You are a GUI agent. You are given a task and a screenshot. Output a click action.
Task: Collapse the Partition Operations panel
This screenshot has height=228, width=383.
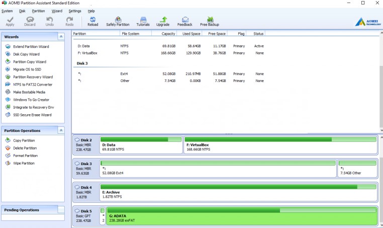coord(61,130)
